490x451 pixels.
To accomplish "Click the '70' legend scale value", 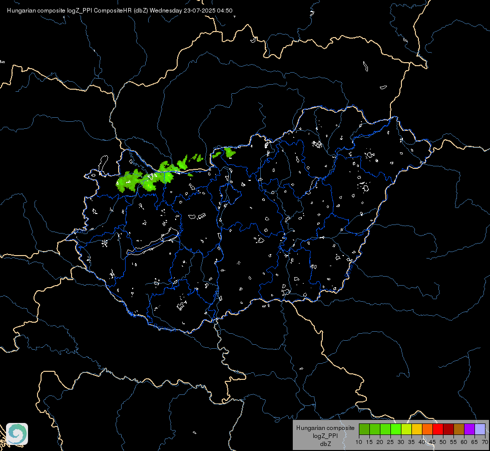I will coord(485,442).
